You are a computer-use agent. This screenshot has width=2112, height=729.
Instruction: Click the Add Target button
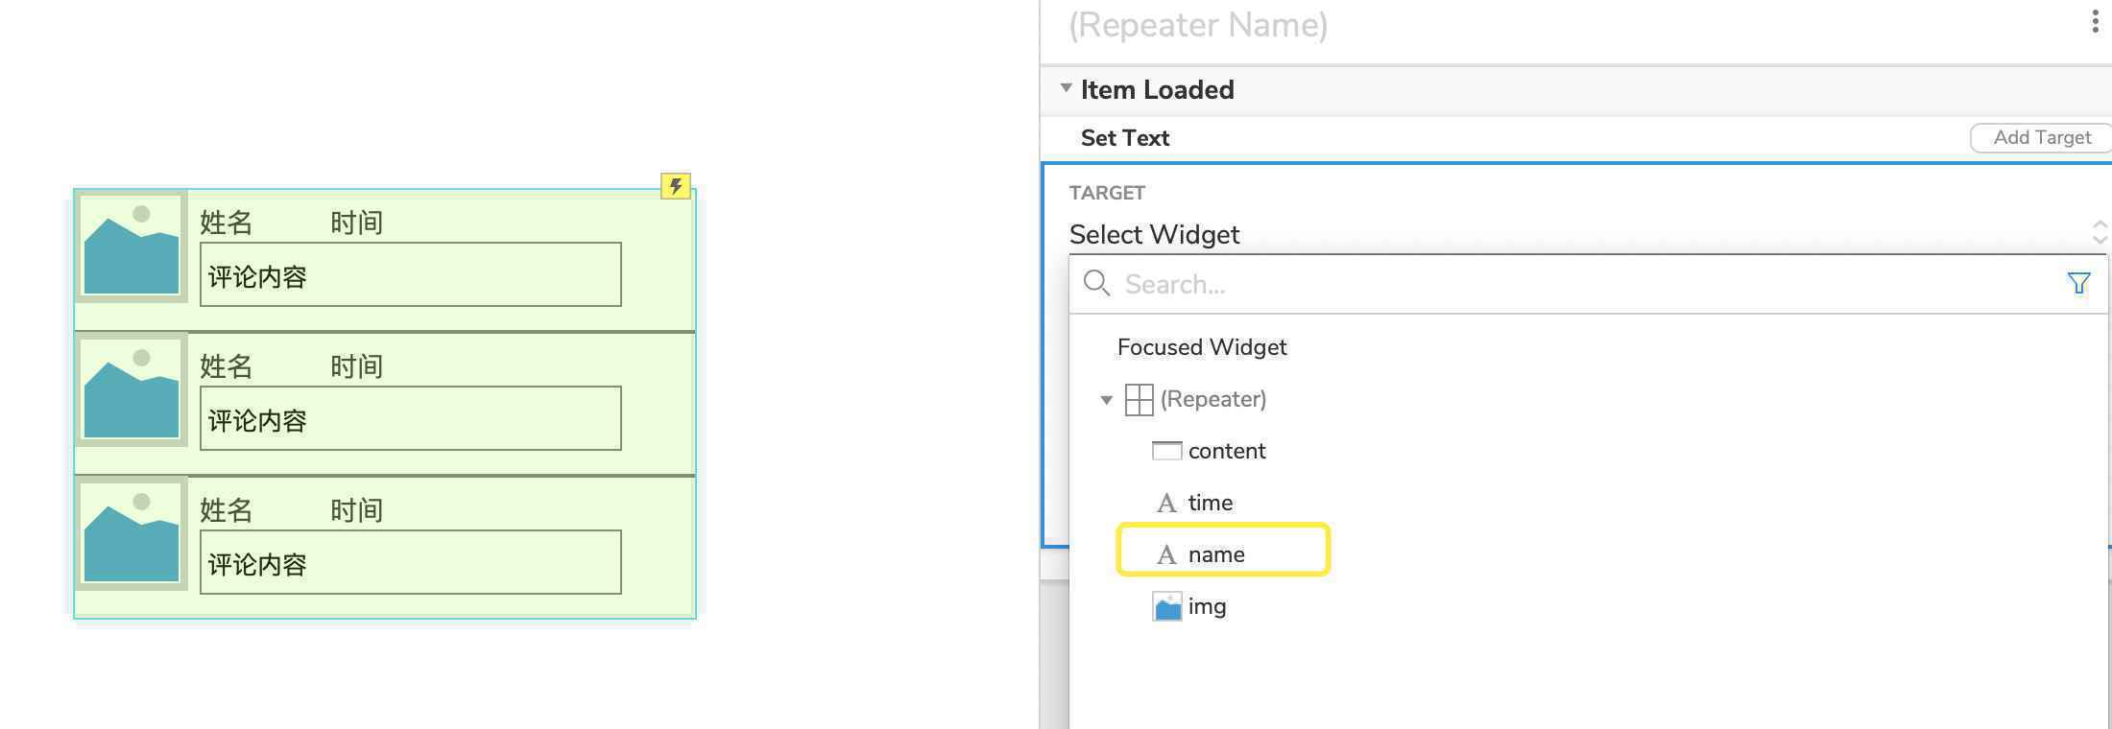point(2041,137)
